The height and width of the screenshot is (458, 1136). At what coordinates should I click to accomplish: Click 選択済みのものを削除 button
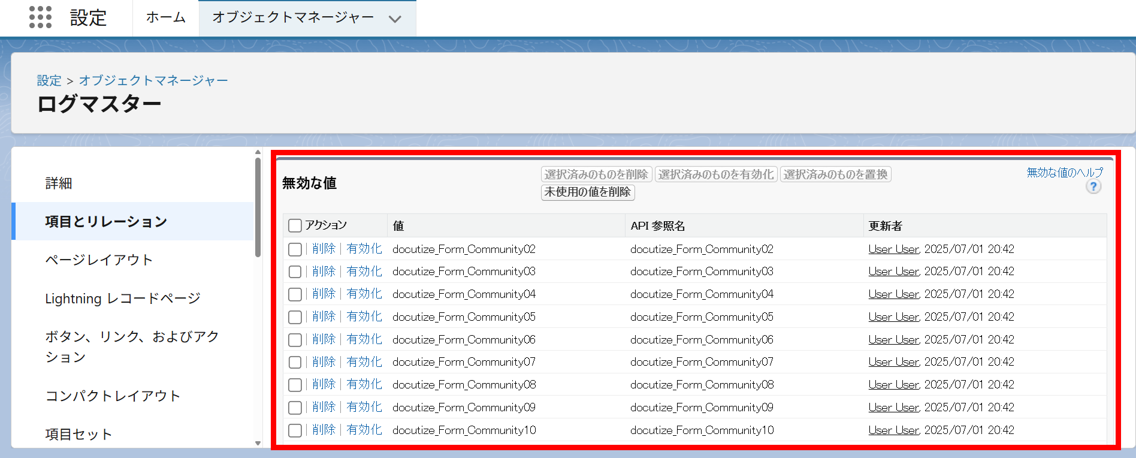pos(596,174)
